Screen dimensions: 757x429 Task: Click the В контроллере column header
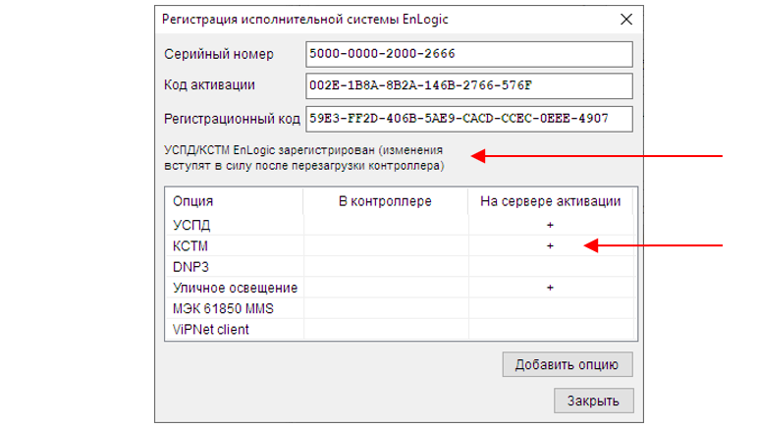point(385,201)
